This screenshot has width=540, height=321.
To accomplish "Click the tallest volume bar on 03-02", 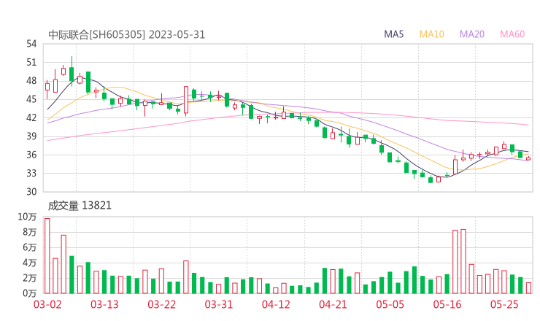I will pyautogui.click(x=47, y=256).
